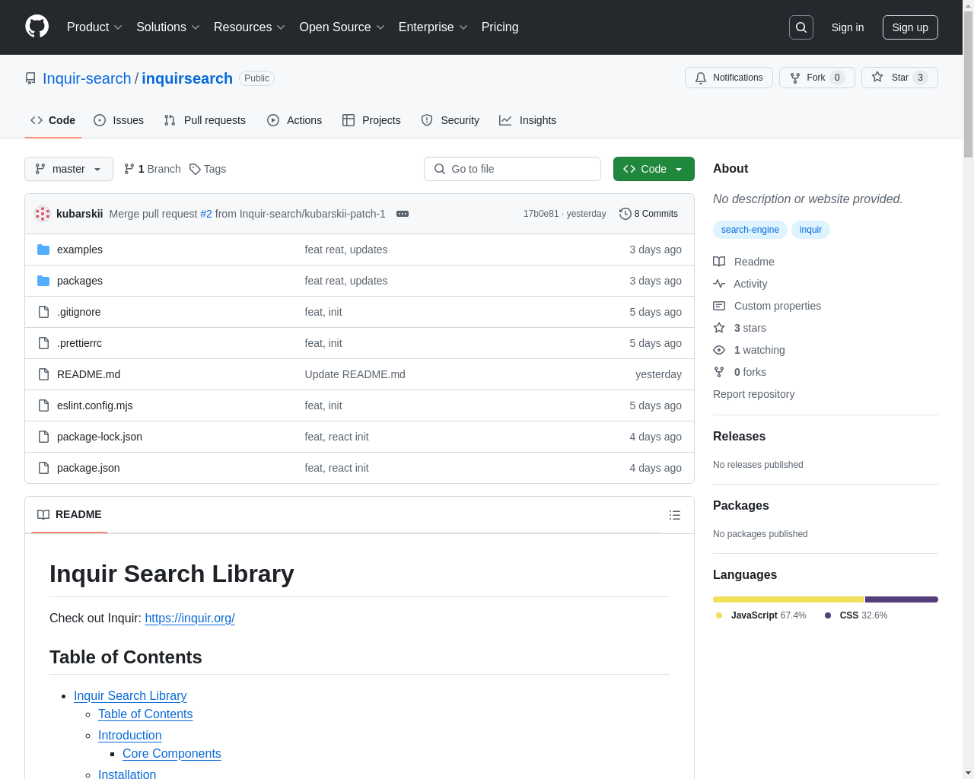Expand the Product menu

coord(94,27)
